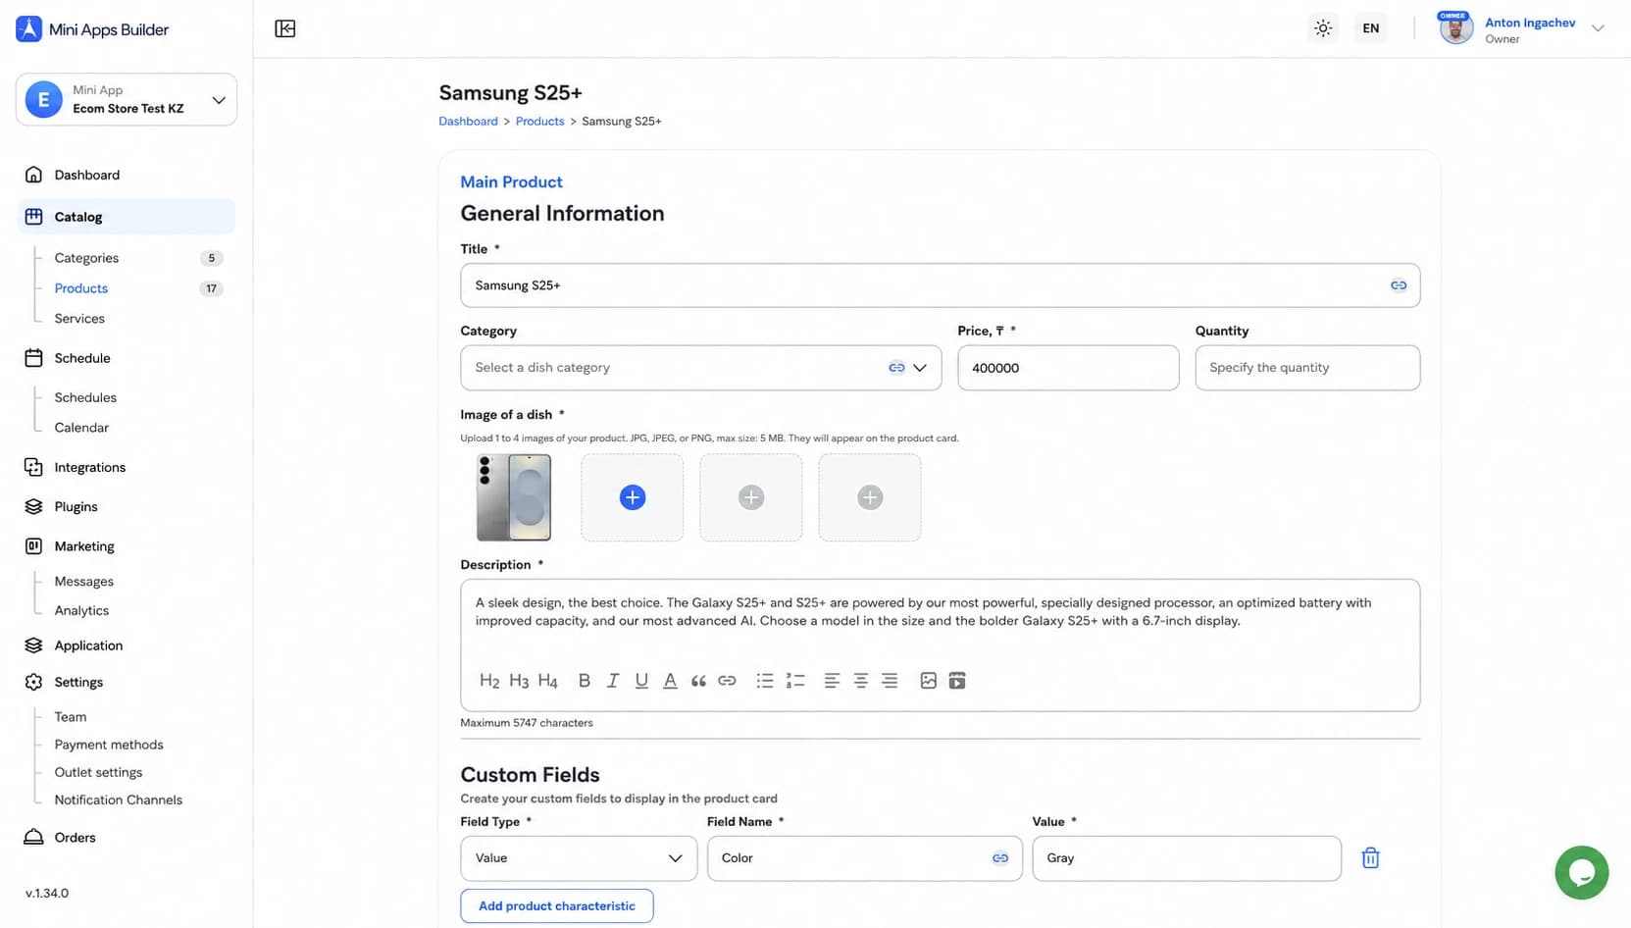Insert a numbered list
This screenshot has height=928, width=1631.
795,681
